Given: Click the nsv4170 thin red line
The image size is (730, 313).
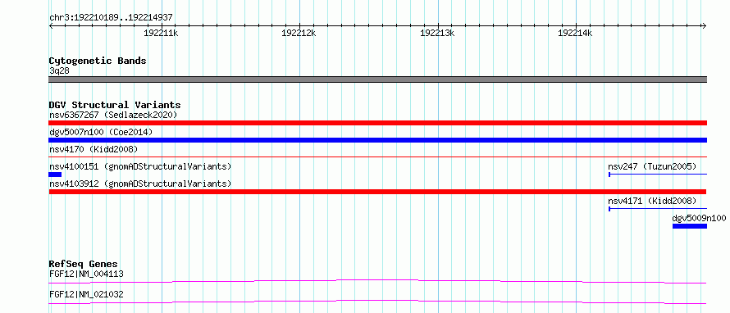Looking at the screenshot, I should [377, 157].
